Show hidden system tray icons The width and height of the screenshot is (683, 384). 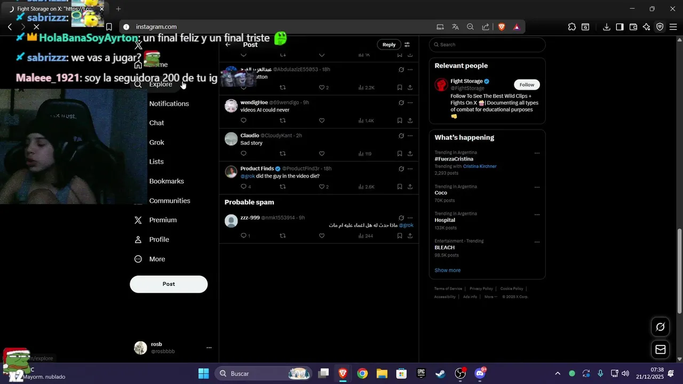(558, 373)
